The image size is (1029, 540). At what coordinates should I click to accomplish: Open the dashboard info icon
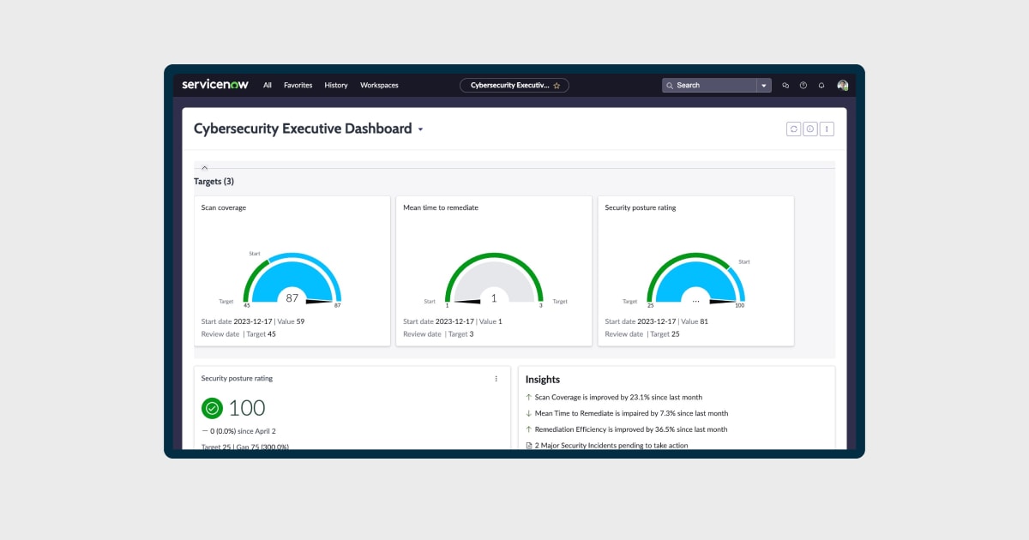809,129
